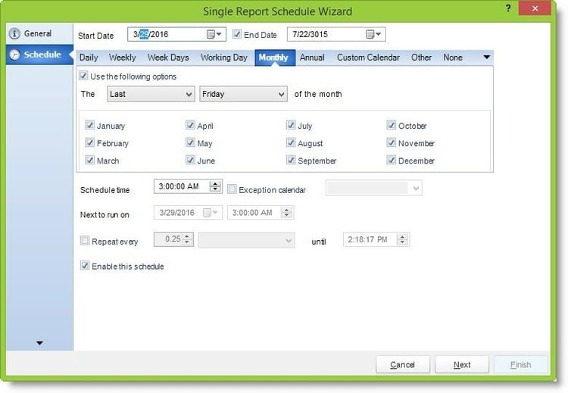
Task: Open the Exception calendar dropdown
Action: (374, 188)
